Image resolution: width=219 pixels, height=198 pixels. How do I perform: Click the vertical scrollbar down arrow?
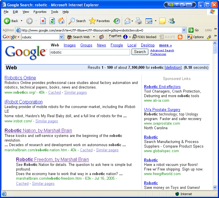pos(215,187)
